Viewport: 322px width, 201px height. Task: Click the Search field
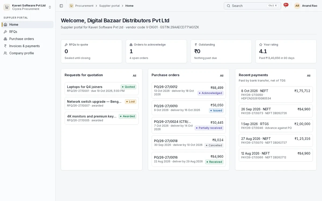[253, 6]
